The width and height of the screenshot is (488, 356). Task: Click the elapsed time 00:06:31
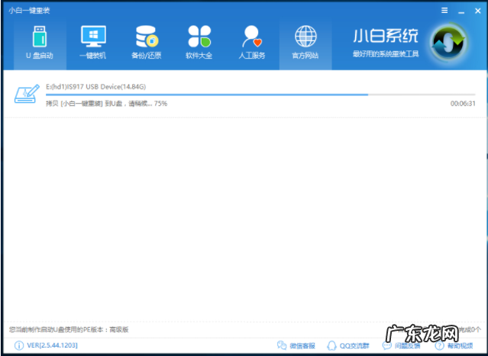[463, 104]
